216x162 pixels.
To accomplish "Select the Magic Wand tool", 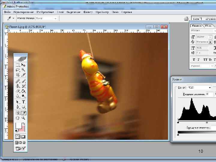I will [23, 70].
